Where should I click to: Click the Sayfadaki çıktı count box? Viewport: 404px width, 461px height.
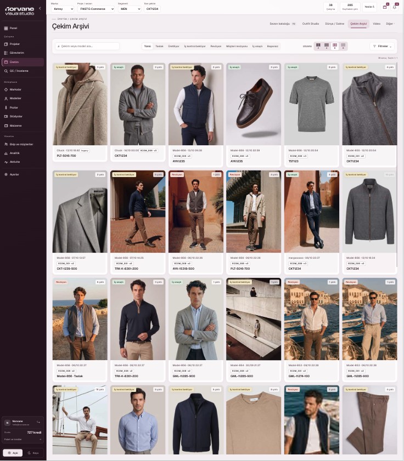click(350, 7)
